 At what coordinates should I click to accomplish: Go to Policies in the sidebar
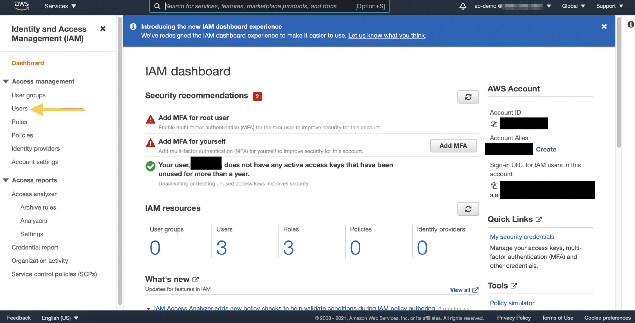click(x=22, y=135)
